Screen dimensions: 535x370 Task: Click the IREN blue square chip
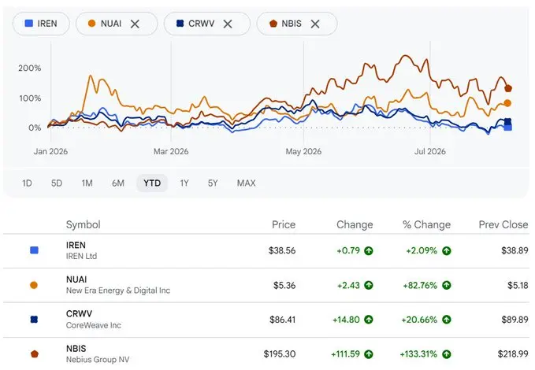(x=41, y=24)
